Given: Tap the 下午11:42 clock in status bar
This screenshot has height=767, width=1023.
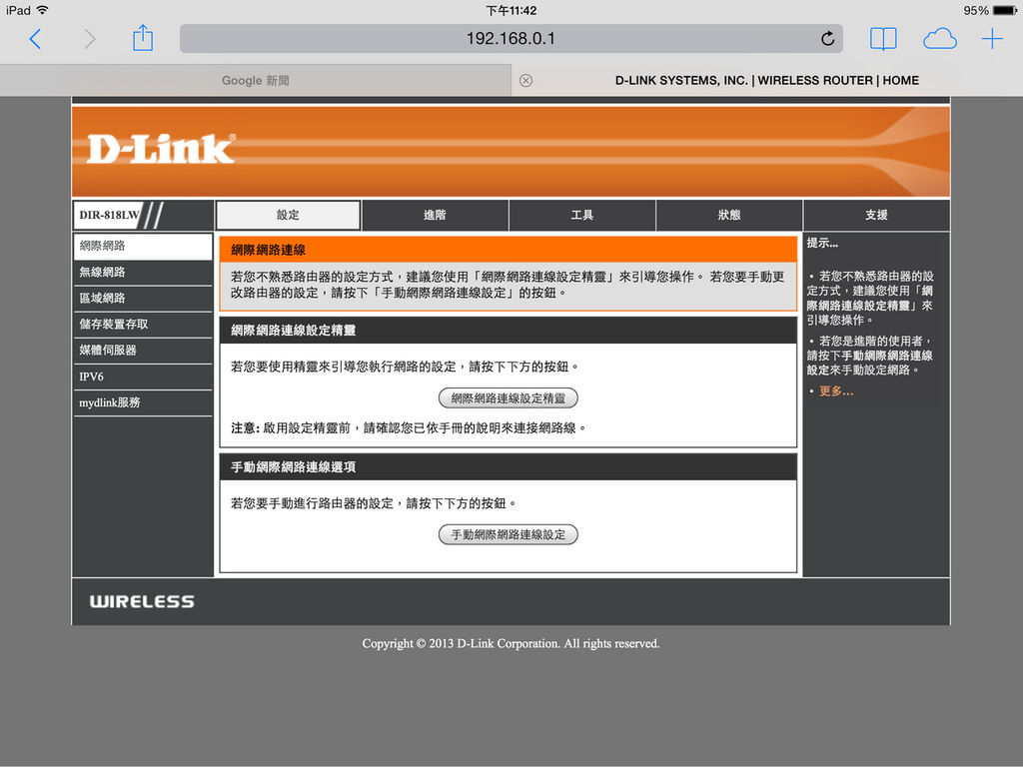Looking at the screenshot, I should tap(511, 10).
